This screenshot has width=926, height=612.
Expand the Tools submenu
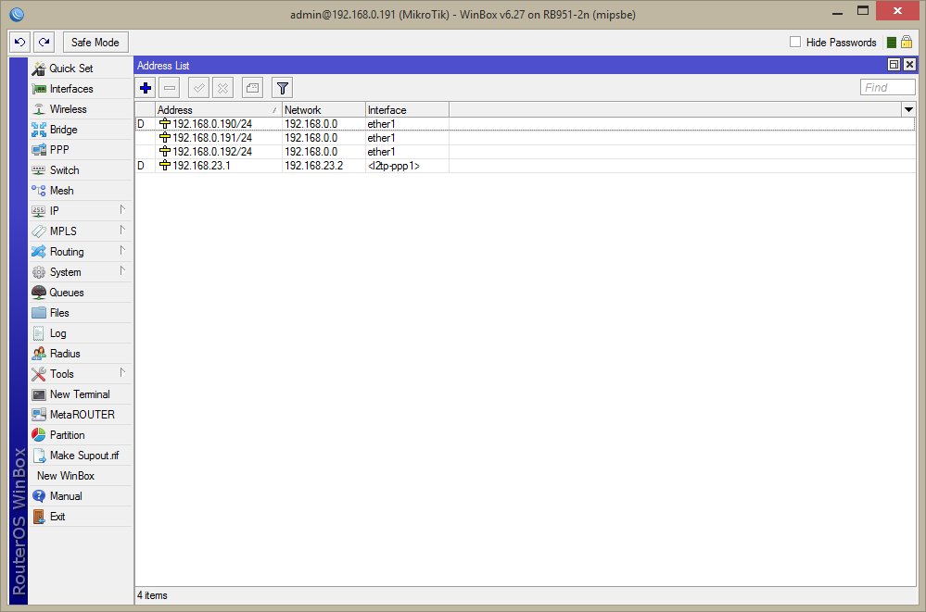(81, 373)
